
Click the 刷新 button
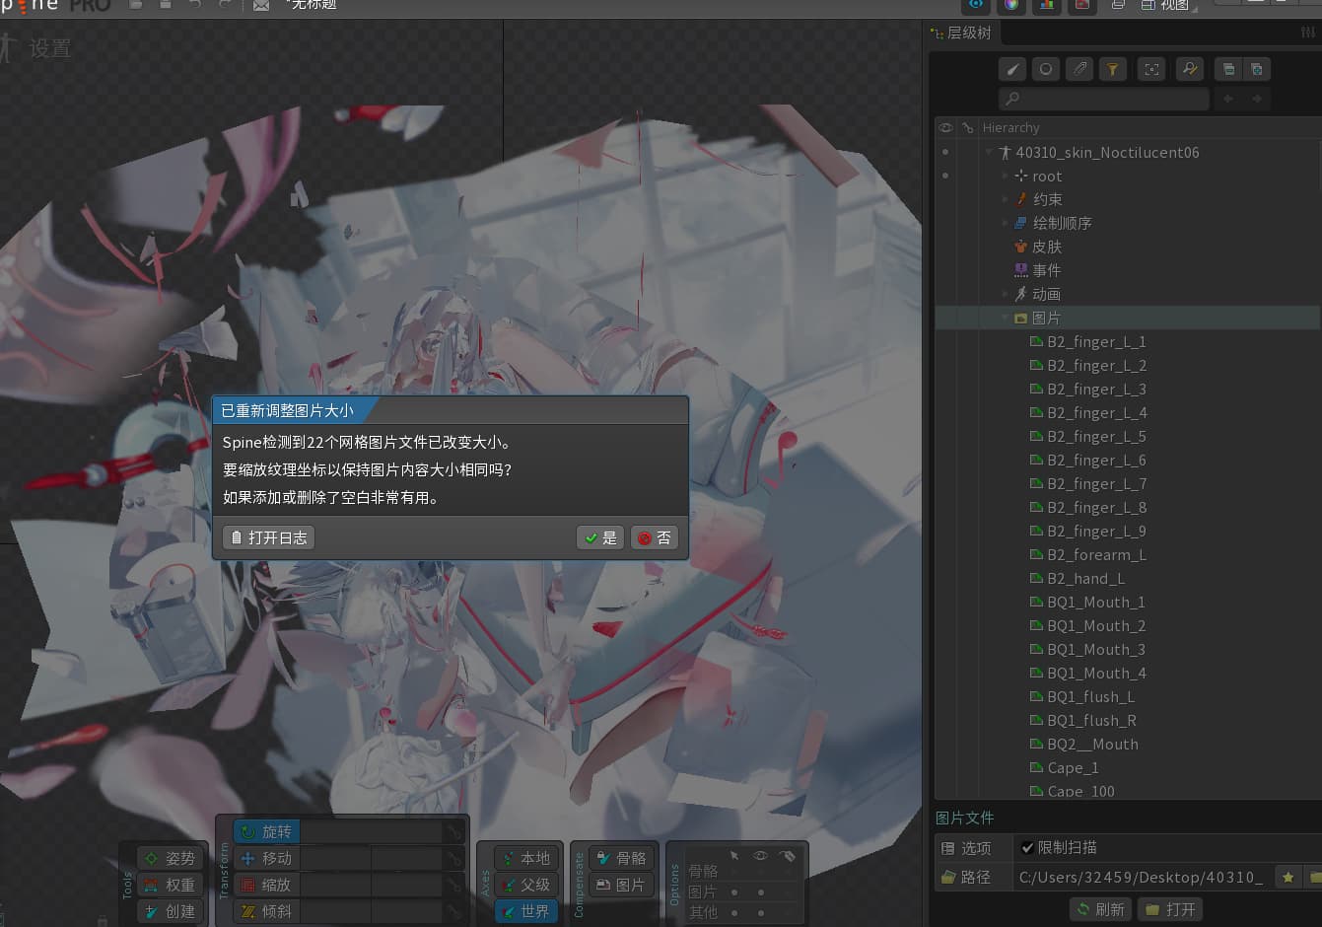(x=1100, y=909)
